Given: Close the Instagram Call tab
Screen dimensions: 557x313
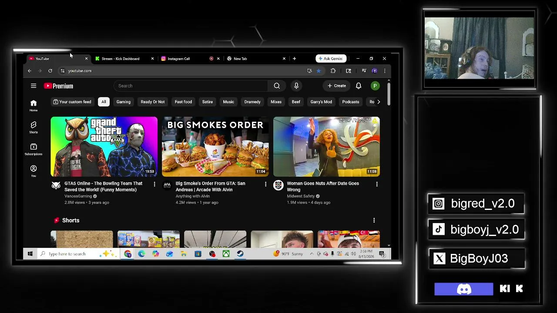Looking at the screenshot, I should coord(218,59).
